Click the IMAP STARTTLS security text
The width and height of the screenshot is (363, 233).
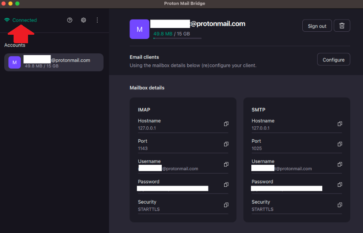(x=149, y=209)
